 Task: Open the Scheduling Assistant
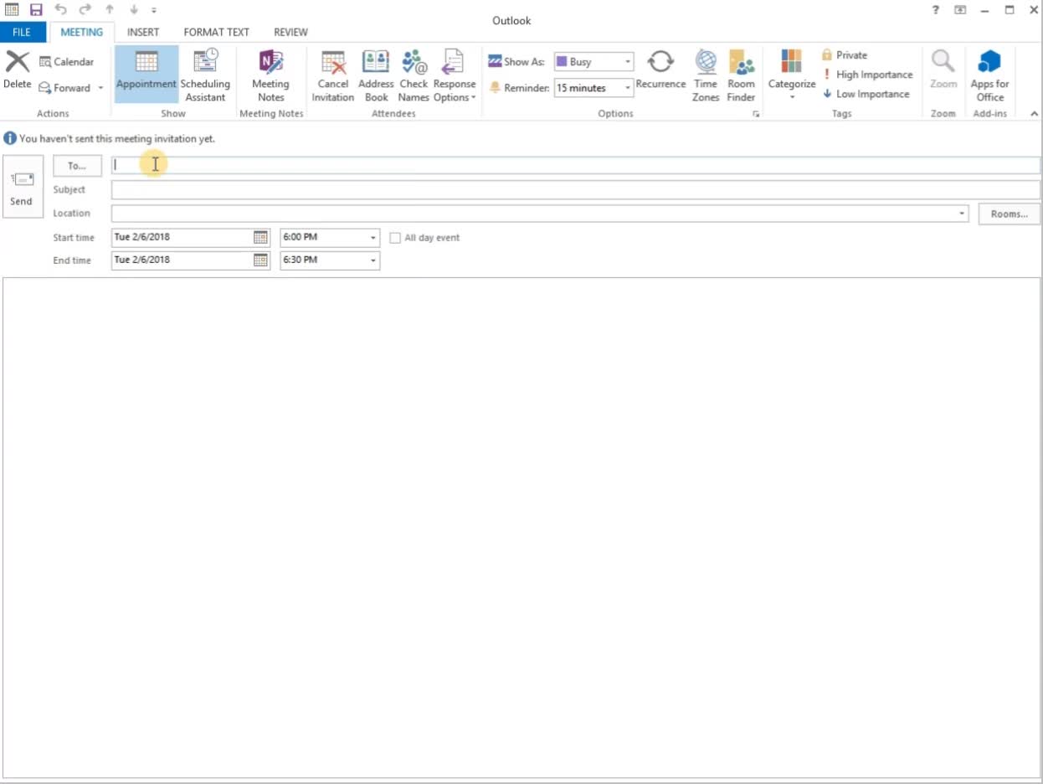205,74
